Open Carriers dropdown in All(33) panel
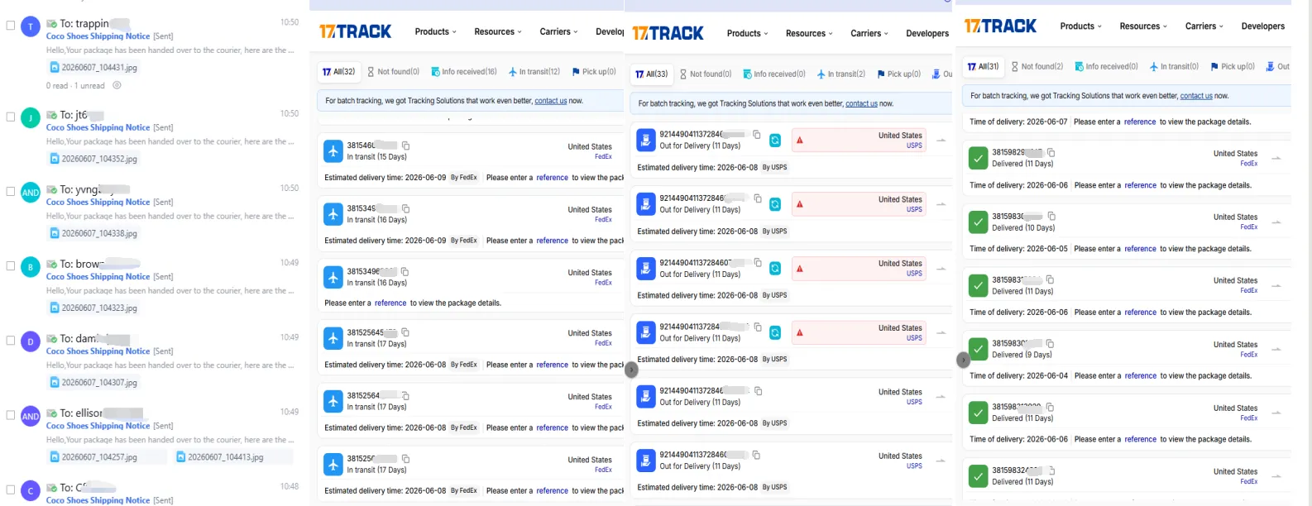This screenshot has width=1312, height=506. (869, 33)
